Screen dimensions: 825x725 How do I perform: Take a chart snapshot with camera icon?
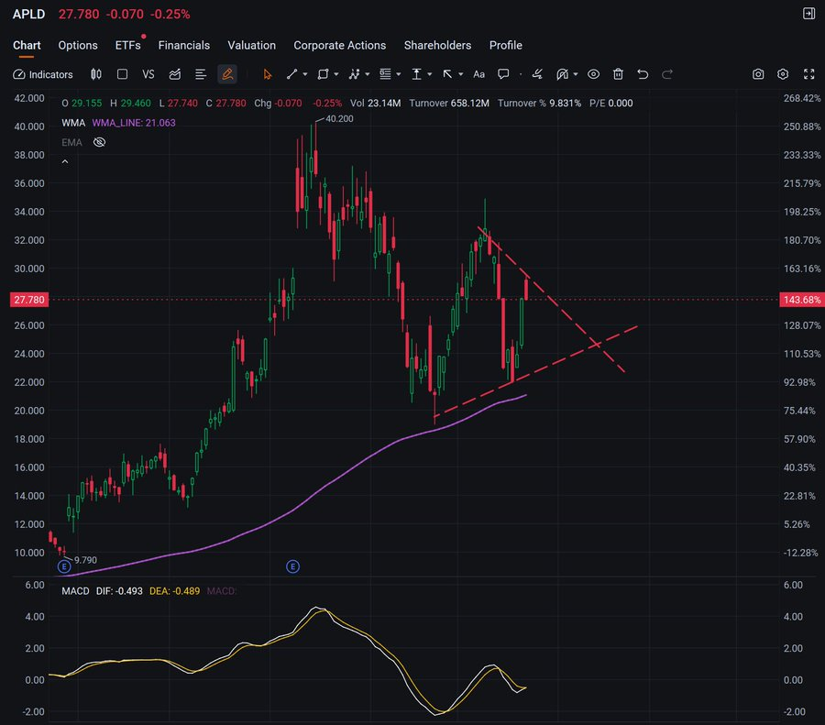(x=758, y=74)
